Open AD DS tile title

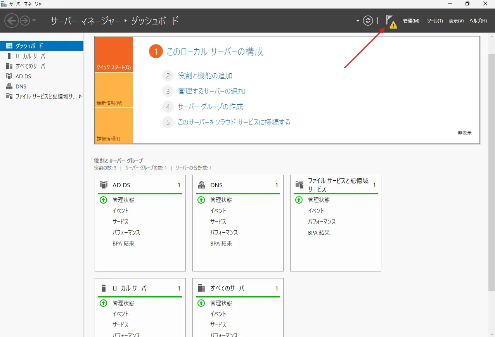(x=121, y=185)
